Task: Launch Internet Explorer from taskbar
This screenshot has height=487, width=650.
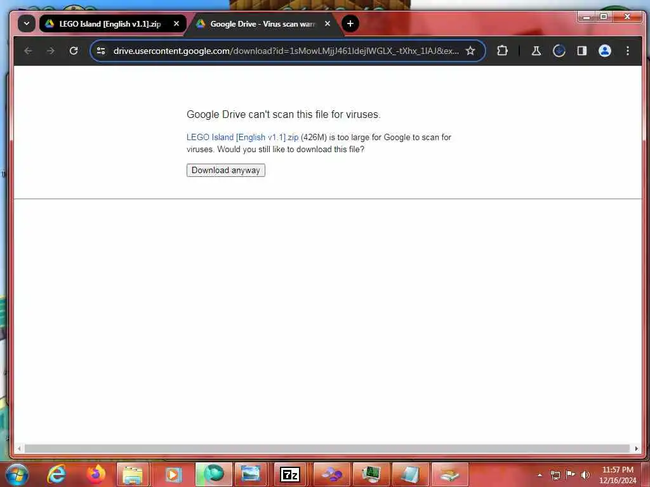Action: [56, 474]
